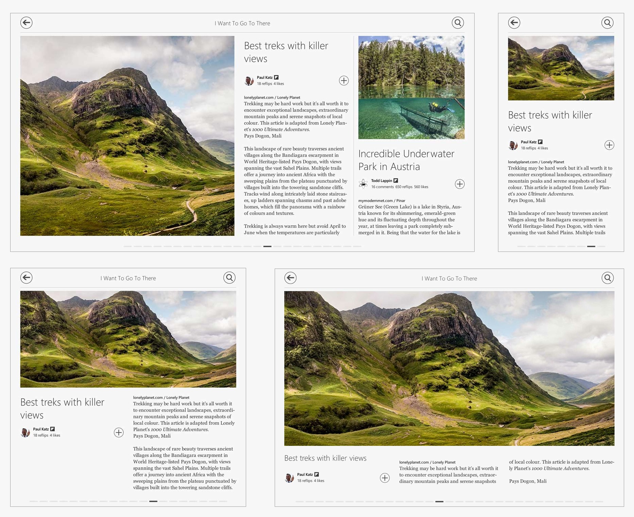The height and width of the screenshot is (517, 634).
Task: Open the headline in the narrow phone layout
Action: 550,122
